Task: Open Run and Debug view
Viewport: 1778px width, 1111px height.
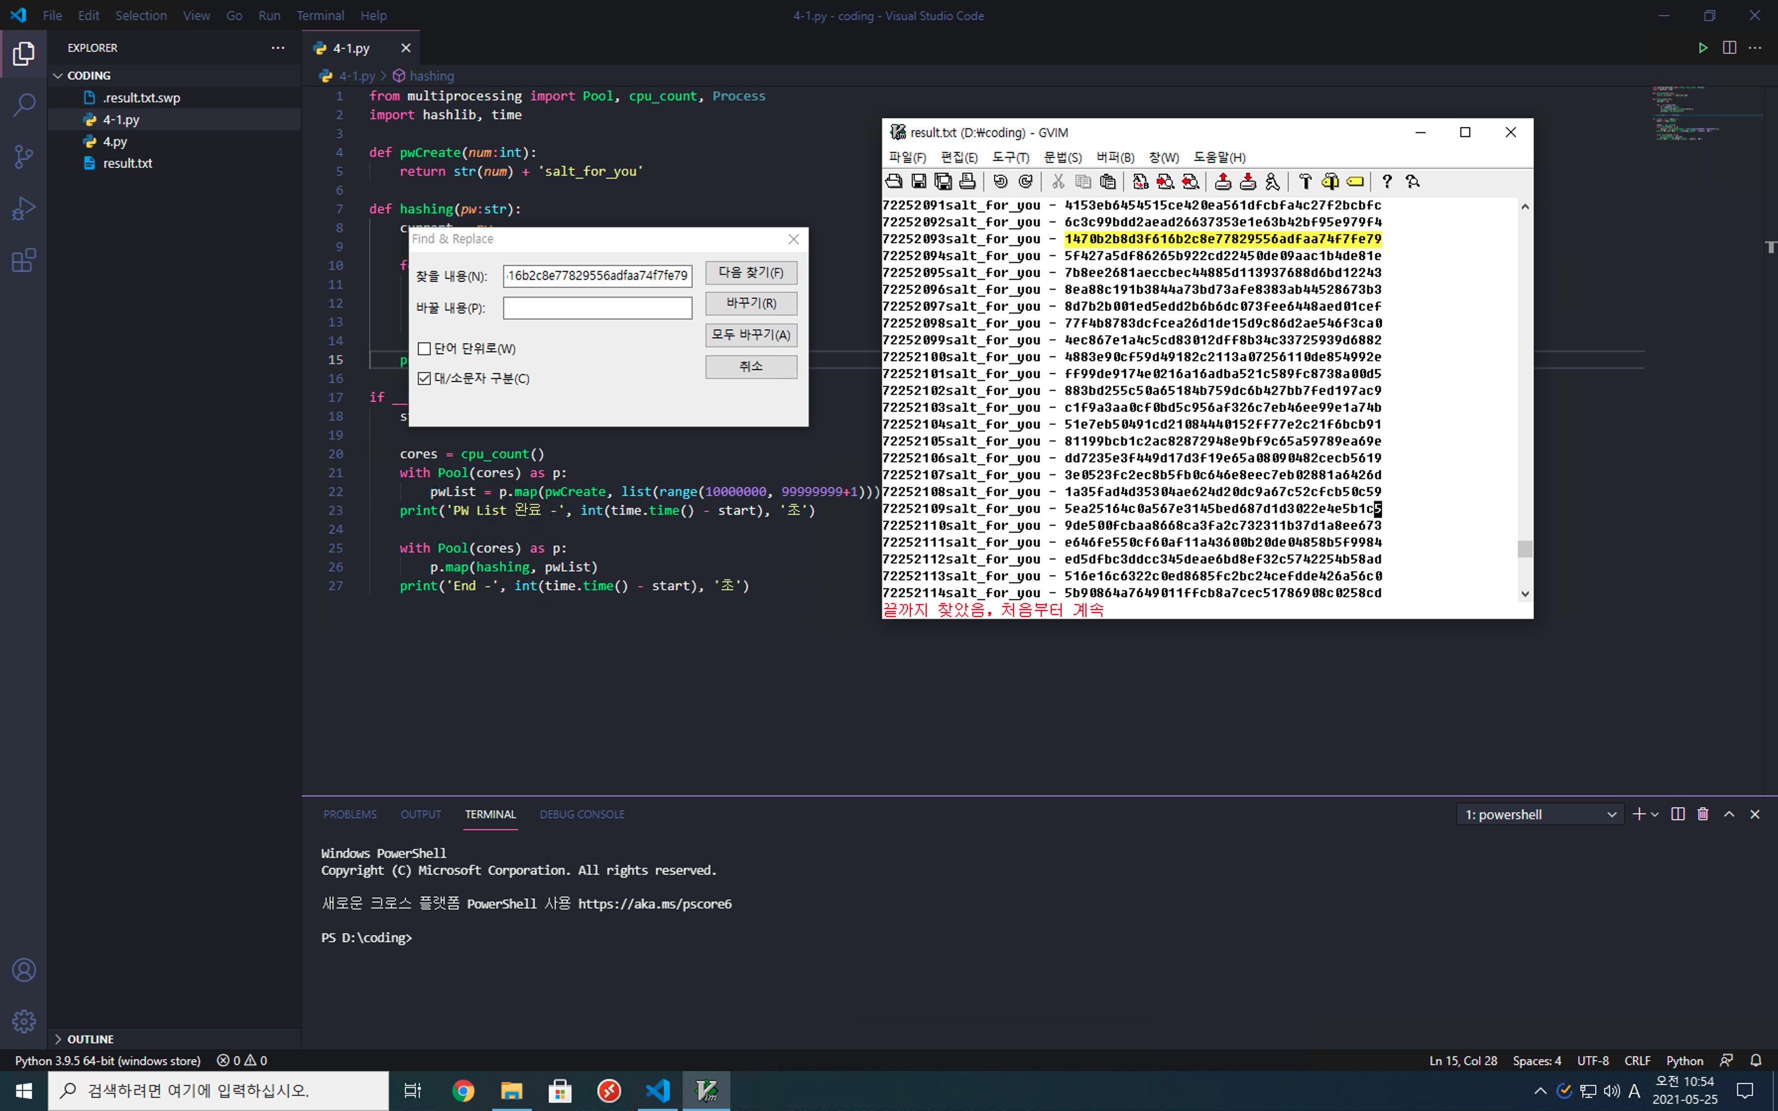Action: (x=23, y=209)
